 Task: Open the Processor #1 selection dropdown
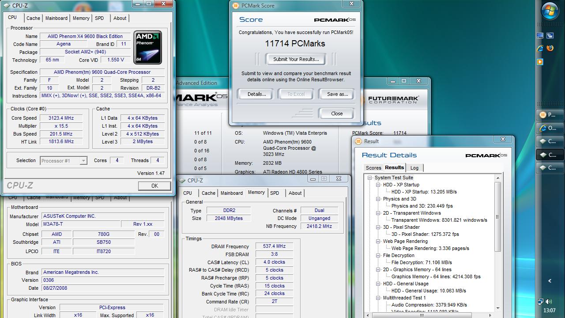(x=83, y=161)
